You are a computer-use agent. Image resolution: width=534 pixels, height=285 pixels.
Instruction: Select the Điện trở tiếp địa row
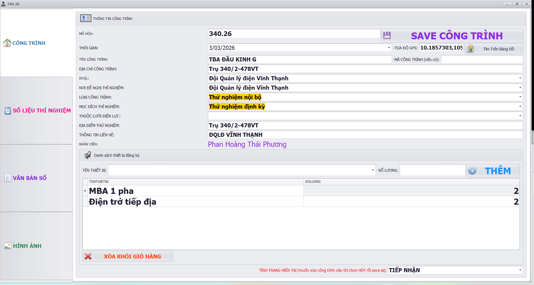point(194,202)
